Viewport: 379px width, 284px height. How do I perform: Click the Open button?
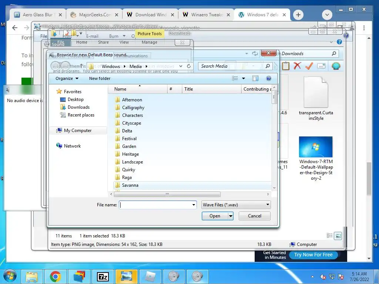215,216
